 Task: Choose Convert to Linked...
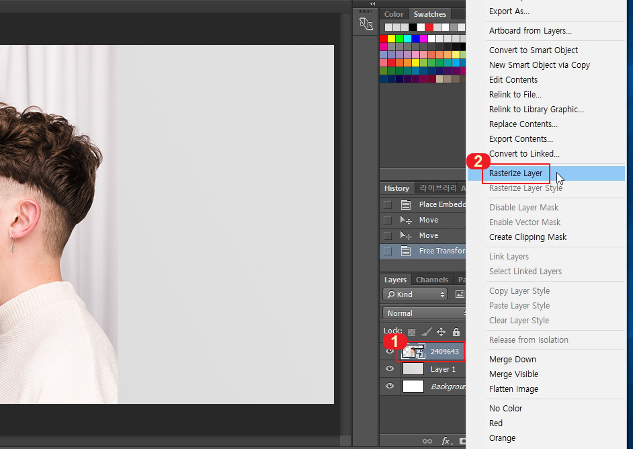pyautogui.click(x=524, y=154)
